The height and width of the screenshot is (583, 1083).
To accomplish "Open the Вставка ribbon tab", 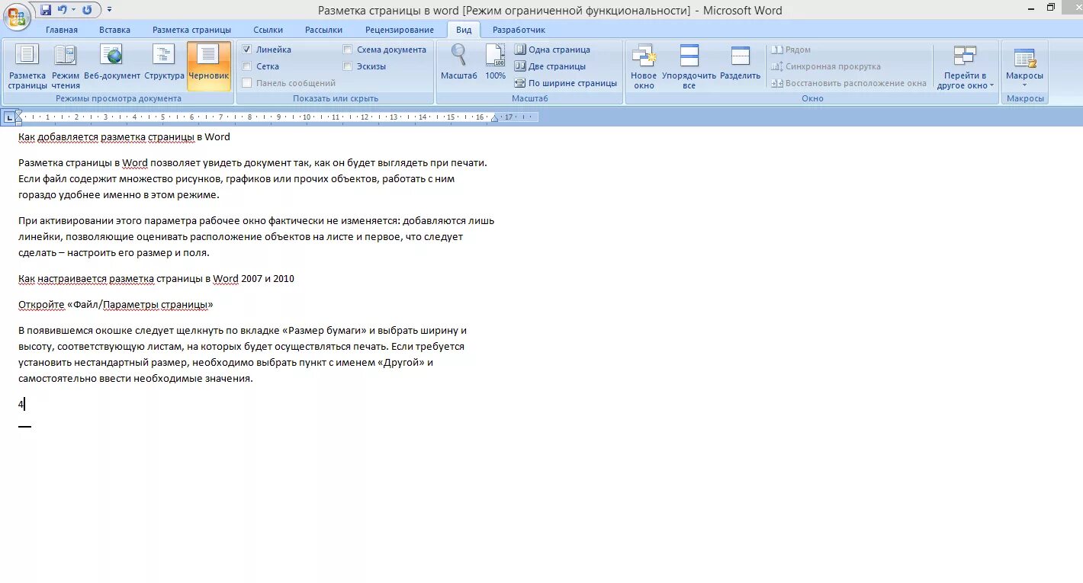I will pos(114,30).
